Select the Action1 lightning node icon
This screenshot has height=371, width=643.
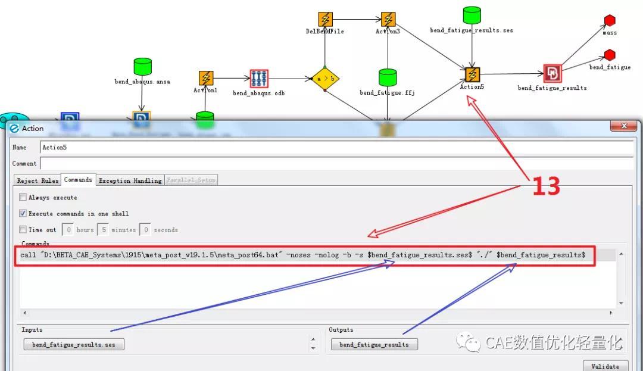206,78
